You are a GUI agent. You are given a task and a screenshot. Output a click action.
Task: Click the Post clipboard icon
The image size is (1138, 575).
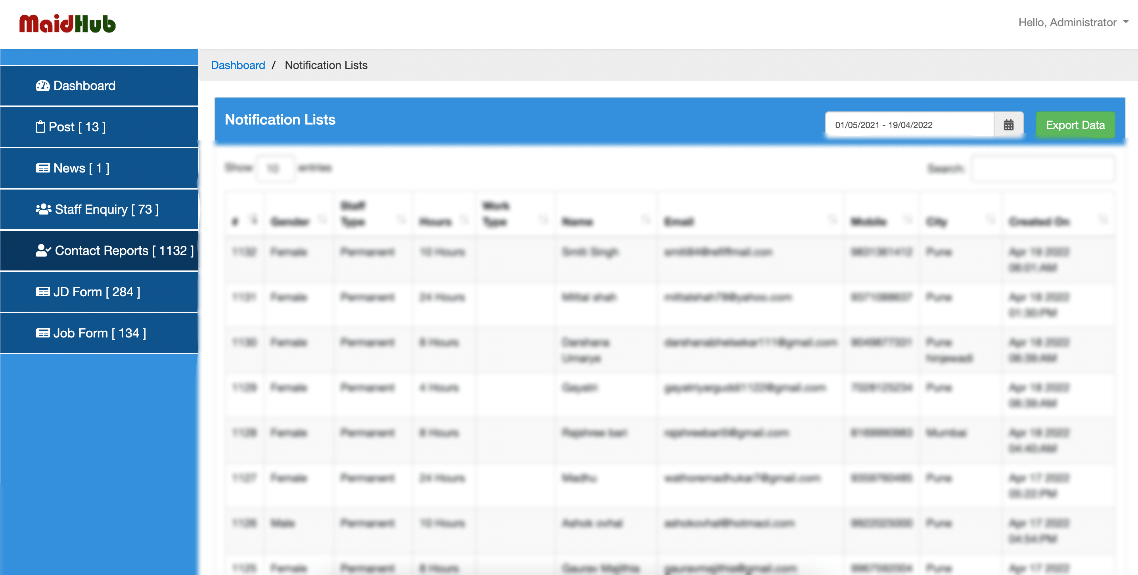pos(40,127)
